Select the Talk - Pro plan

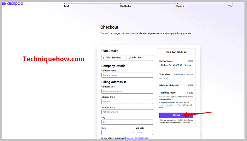pos(140,58)
